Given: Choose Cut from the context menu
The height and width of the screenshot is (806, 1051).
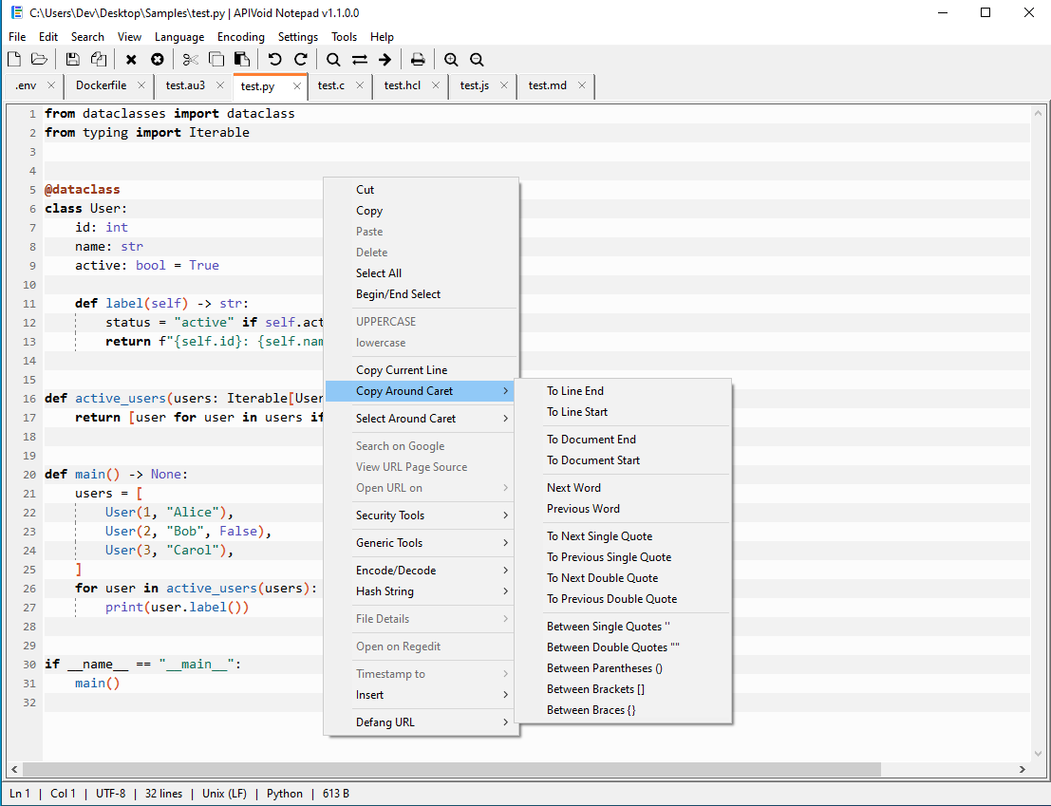Looking at the screenshot, I should (x=421, y=190).
